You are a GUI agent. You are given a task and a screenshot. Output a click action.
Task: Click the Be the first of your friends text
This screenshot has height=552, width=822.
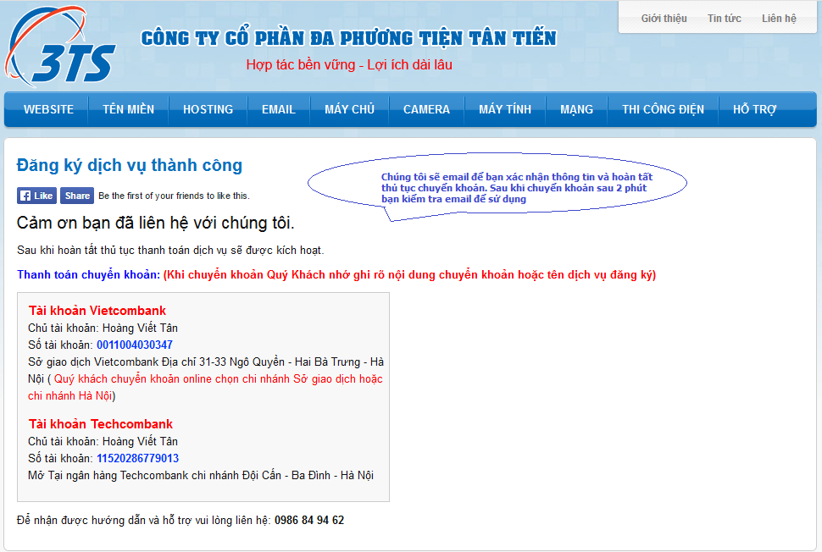click(x=174, y=196)
